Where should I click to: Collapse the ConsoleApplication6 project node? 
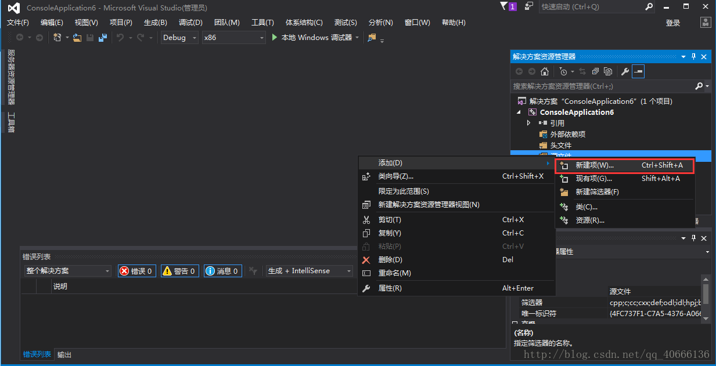519,112
